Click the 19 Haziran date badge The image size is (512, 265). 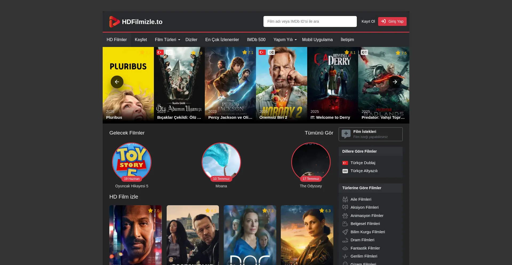click(132, 179)
